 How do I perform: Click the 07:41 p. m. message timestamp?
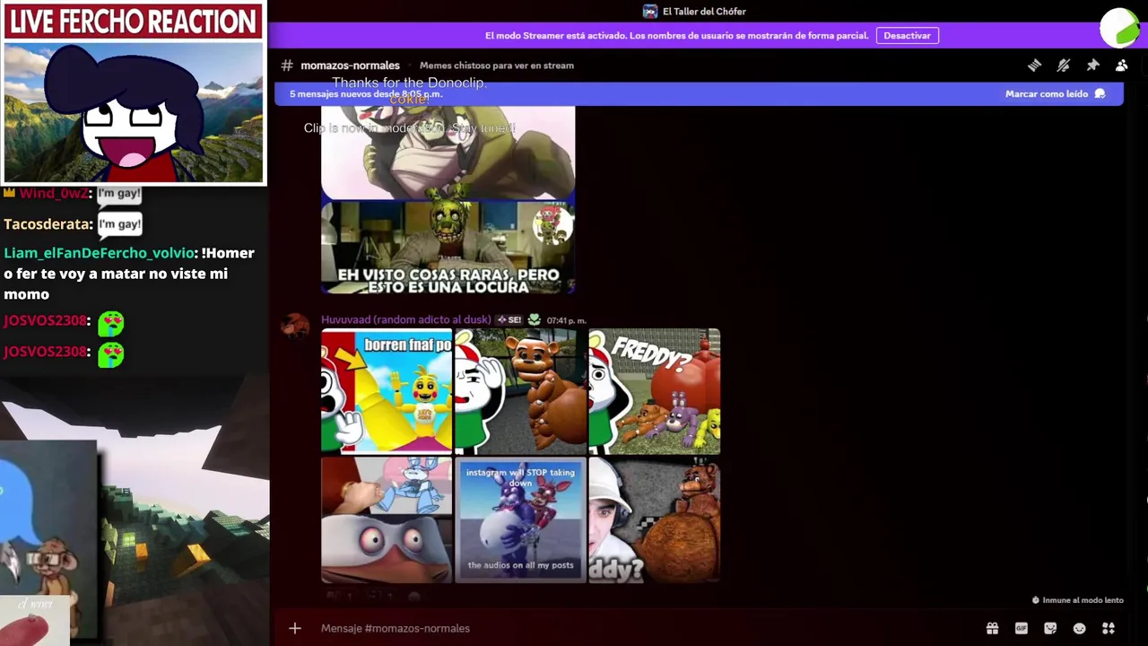tap(566, 320)
